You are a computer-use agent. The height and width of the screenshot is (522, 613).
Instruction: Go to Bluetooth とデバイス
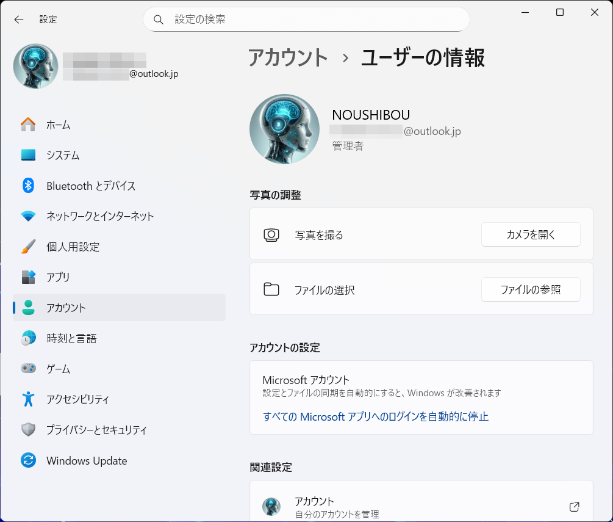tap(119, 186)
